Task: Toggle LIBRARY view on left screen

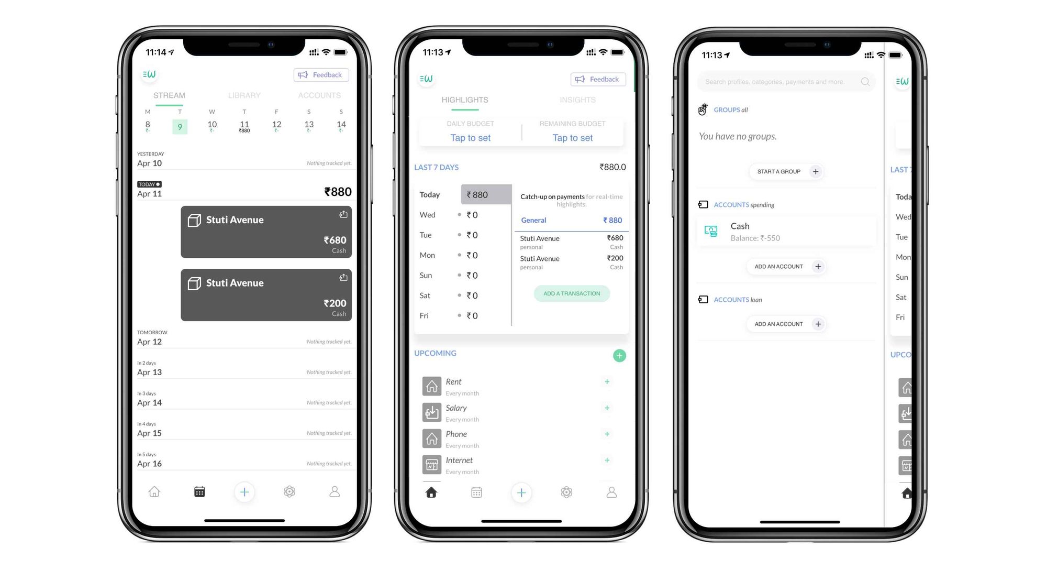Action: point(243,95)
